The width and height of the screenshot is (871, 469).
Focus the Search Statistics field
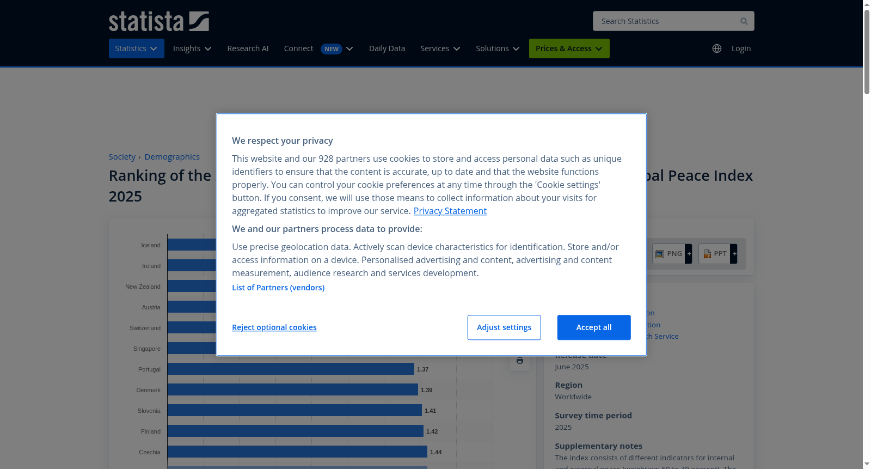[673, 21]
